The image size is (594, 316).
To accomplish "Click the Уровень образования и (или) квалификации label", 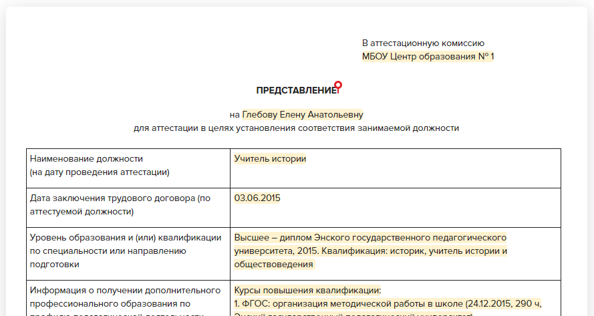I will [126, 238].
